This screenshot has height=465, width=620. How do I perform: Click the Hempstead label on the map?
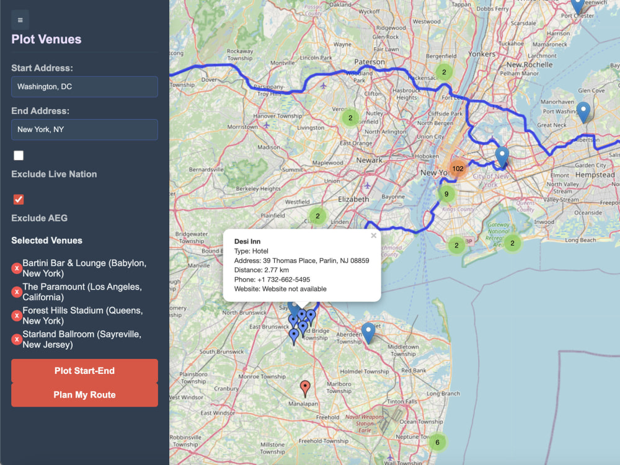click(x=595, y=175)
